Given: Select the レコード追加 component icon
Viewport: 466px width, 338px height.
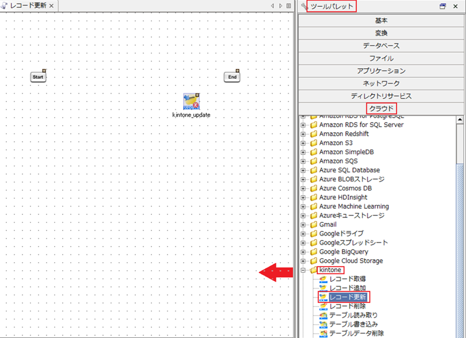Looking at the screenshot, I should [x=323, y=288].
